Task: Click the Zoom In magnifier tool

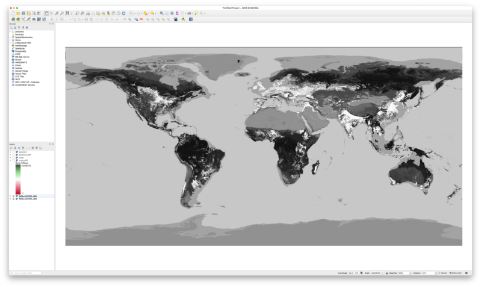Action: coord(57,13)
